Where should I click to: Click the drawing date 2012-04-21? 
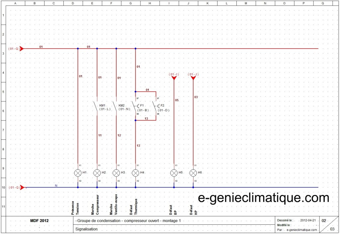pos(308,220)
